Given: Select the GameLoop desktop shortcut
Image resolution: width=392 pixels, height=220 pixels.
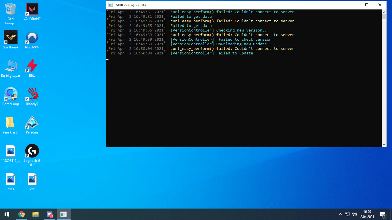Looking at the screenshot, I should [11, 97].
